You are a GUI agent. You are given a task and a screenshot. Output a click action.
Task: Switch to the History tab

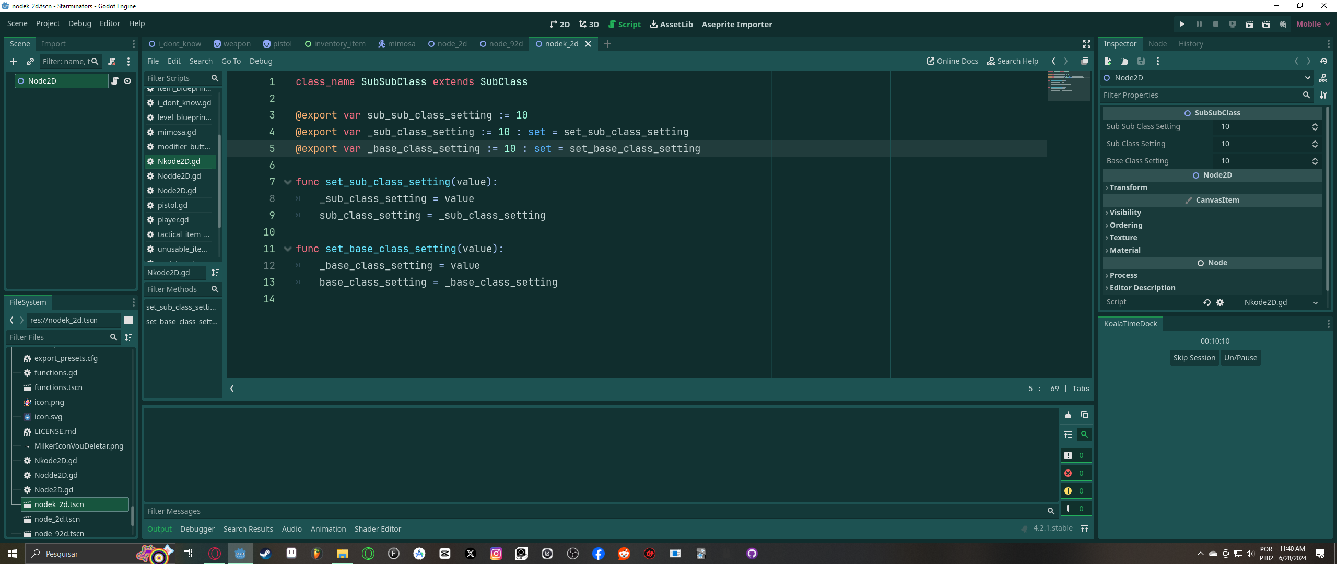click(x=1191, y=44)
